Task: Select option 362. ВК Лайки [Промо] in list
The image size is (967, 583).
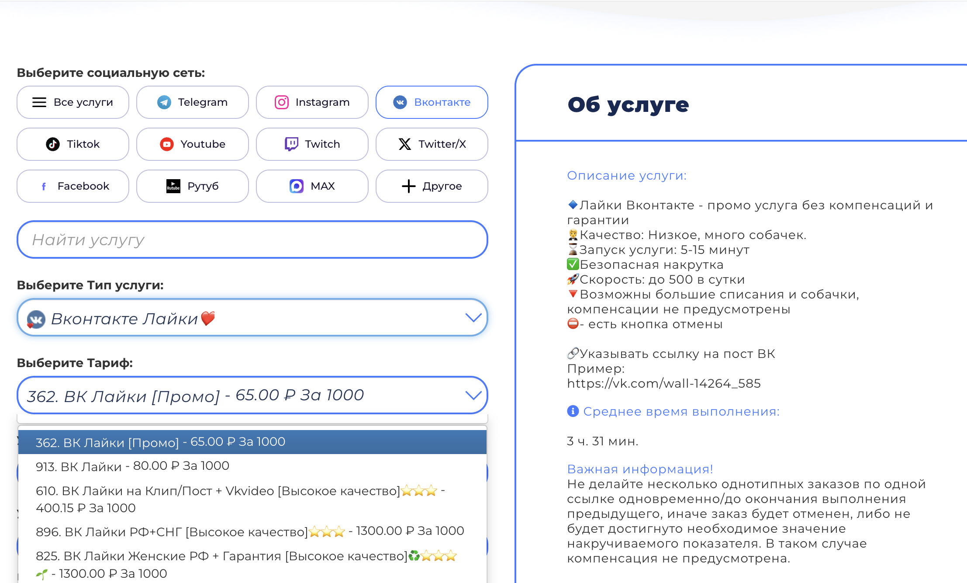Action: click(252, 442)
